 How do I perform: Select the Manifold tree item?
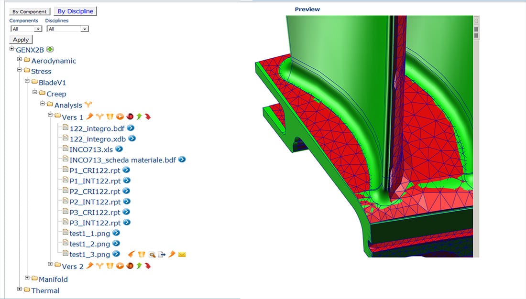coord(54,279)
